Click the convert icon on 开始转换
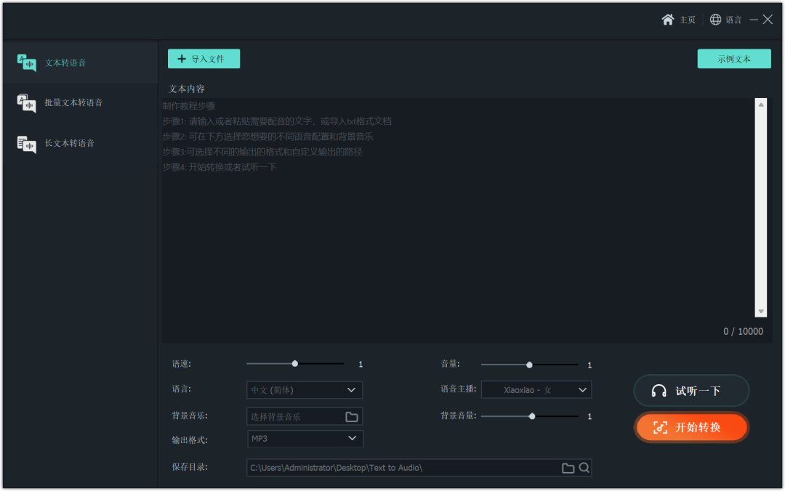The image size is (785, 491). click(x=660, y=427)
